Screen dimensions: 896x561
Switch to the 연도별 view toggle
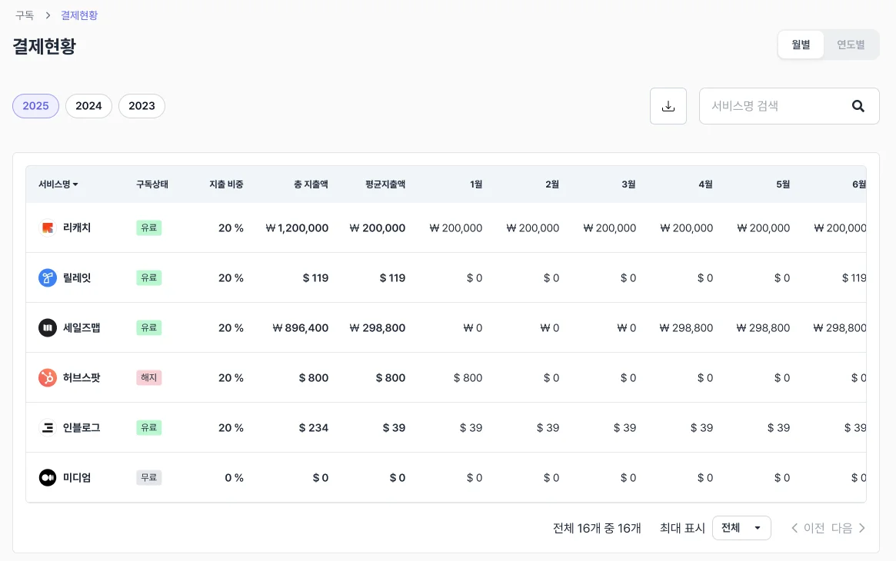[850, 44]
